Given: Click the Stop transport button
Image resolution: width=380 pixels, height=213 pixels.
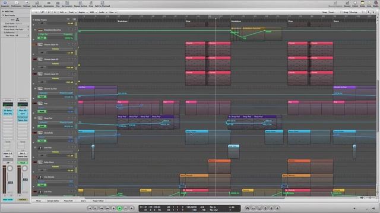Looking at the screenshot, I should (113, 208).
